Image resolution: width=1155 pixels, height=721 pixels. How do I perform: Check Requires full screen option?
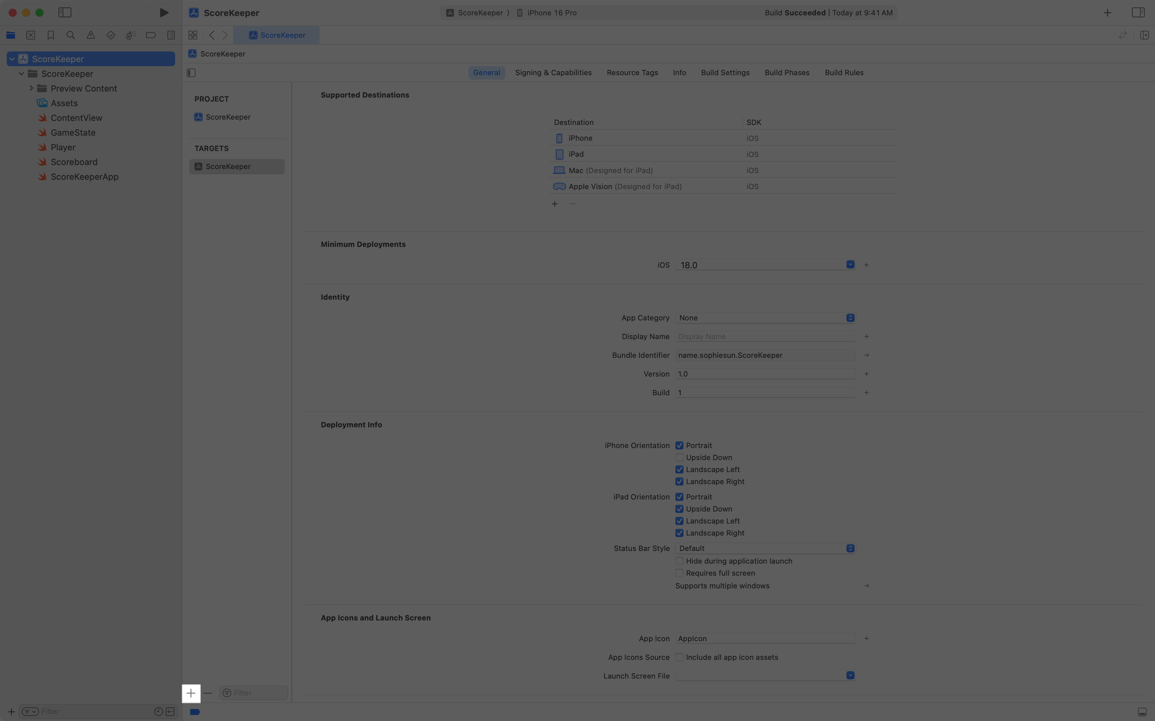[x=679, y=573]
